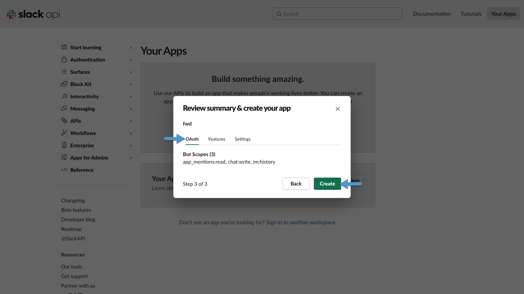The image size is (524, 294).
Task: Click the Slack API logo
Action: [33, 14]
